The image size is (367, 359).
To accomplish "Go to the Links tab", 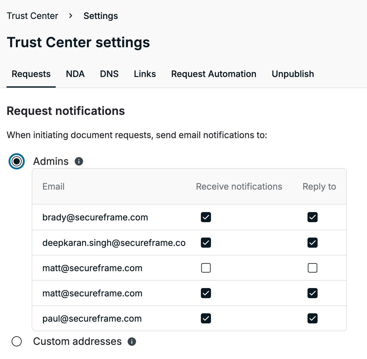I will pyautogui.click(x=145, y=74).
